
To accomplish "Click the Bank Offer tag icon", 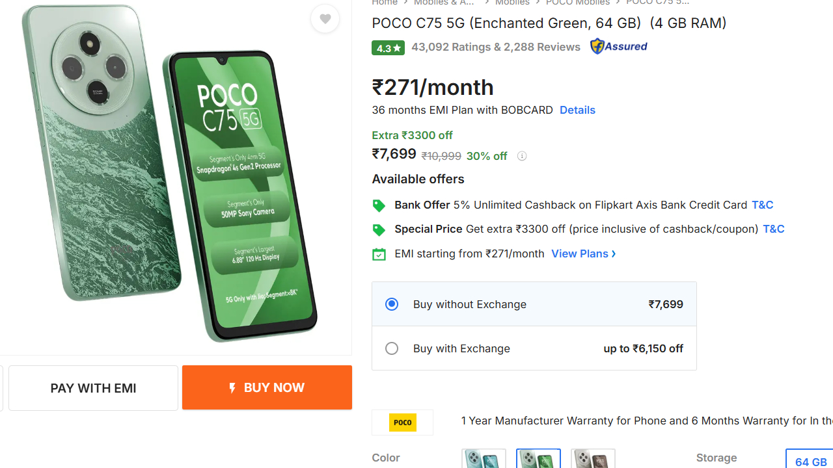I will pyautogui.click(x=379, y=205).
